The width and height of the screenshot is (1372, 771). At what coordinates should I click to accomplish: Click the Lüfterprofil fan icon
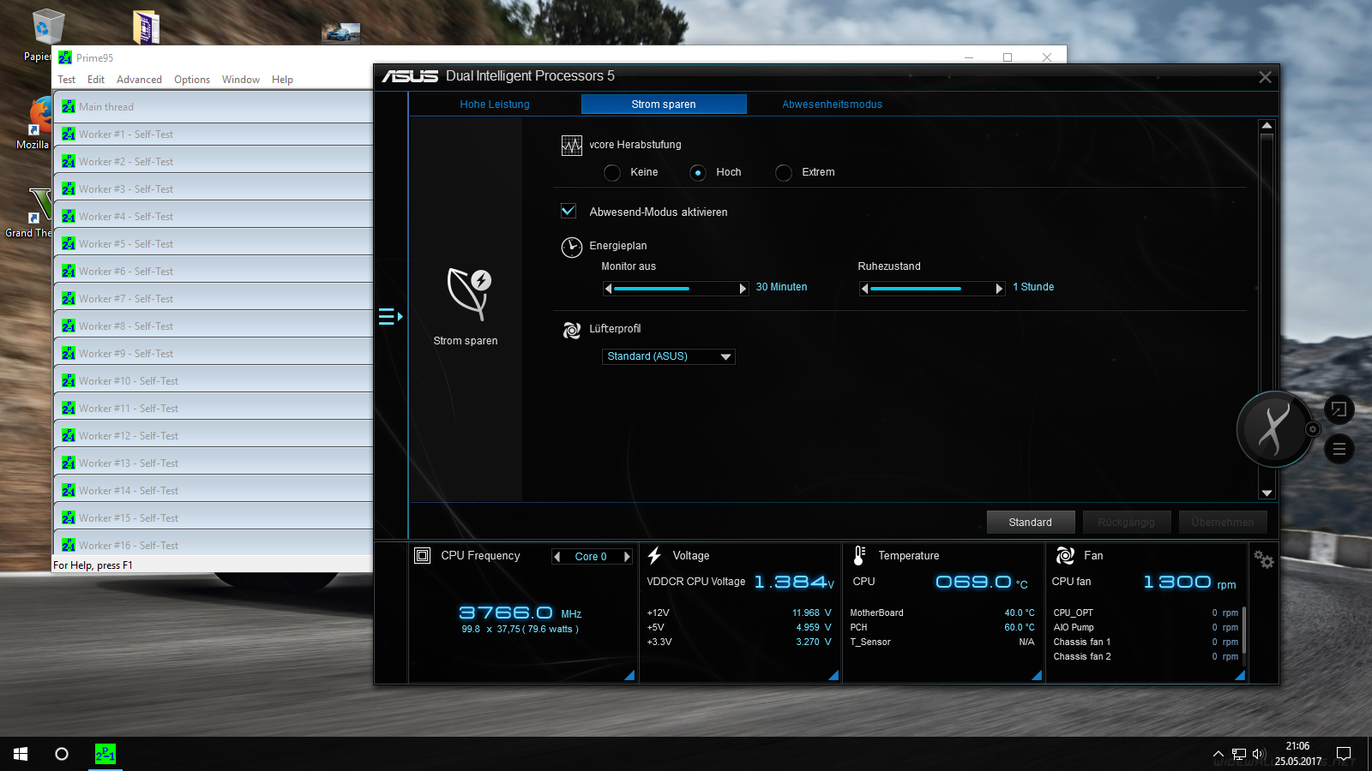click(572, 331)
